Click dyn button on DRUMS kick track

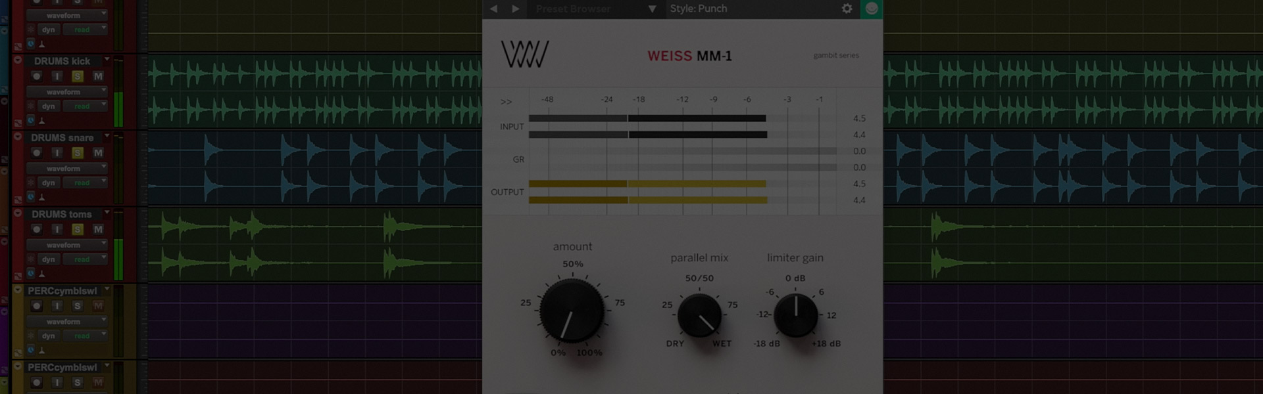pyautogui.click(x=49, y=106)
